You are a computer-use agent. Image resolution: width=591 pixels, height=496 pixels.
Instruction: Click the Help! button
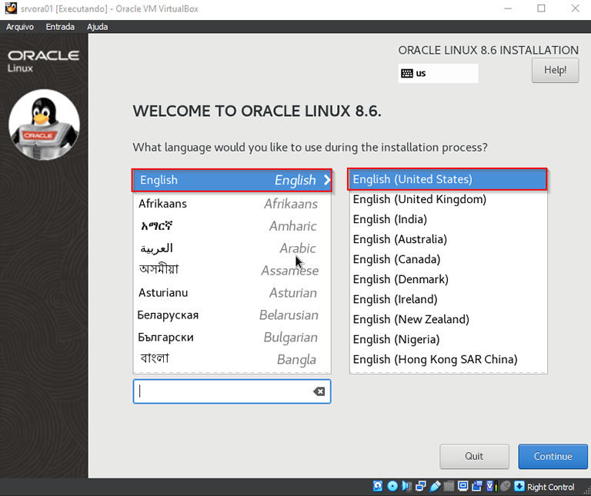point(555,70)
